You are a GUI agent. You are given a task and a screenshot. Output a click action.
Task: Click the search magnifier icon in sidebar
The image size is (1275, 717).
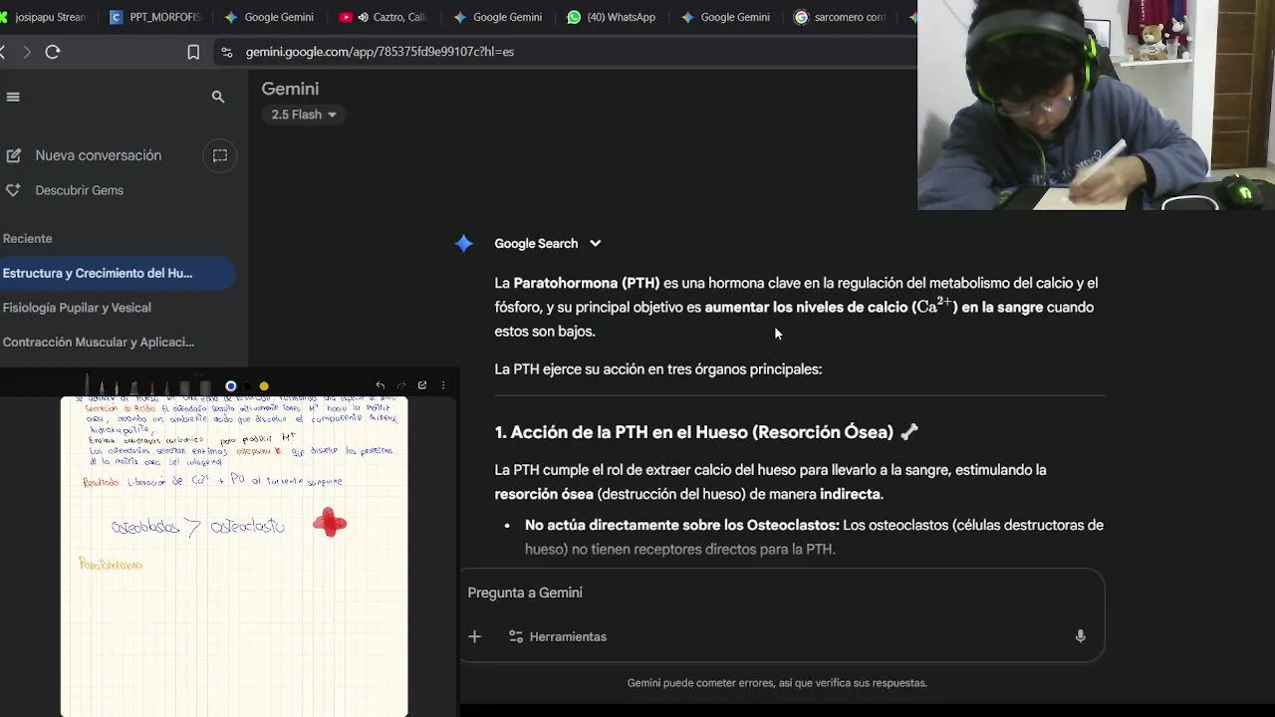(x=218, y=97)
